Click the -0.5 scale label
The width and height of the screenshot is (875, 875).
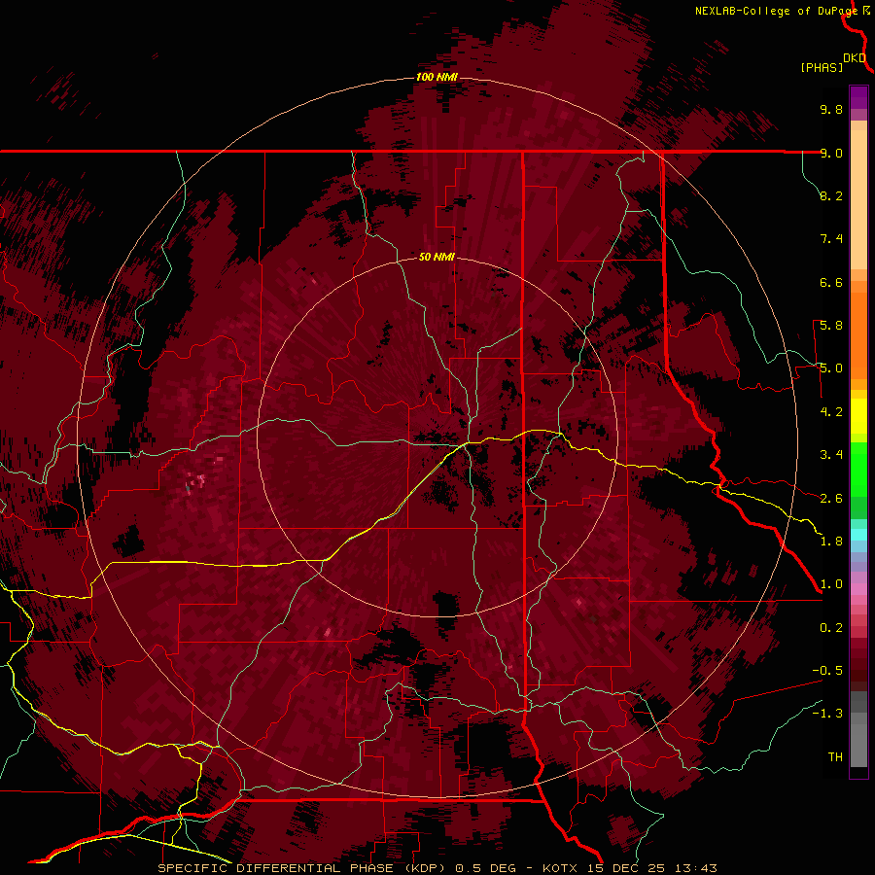(x=827, y=671)
